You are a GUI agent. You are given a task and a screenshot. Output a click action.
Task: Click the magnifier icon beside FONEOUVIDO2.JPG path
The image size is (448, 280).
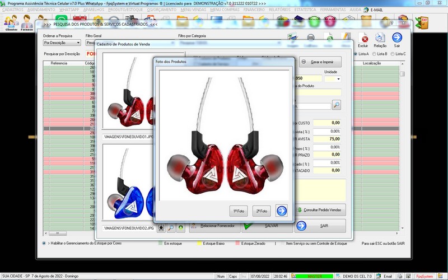171,228
